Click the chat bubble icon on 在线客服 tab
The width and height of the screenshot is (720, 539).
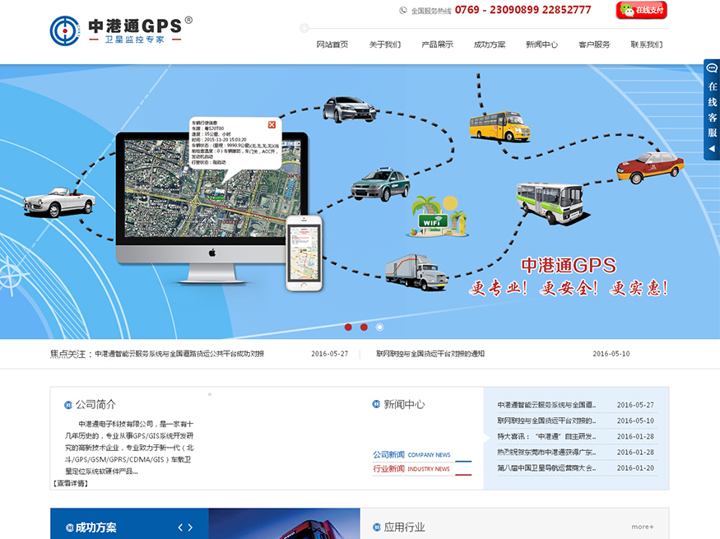[x=712, y=68]
